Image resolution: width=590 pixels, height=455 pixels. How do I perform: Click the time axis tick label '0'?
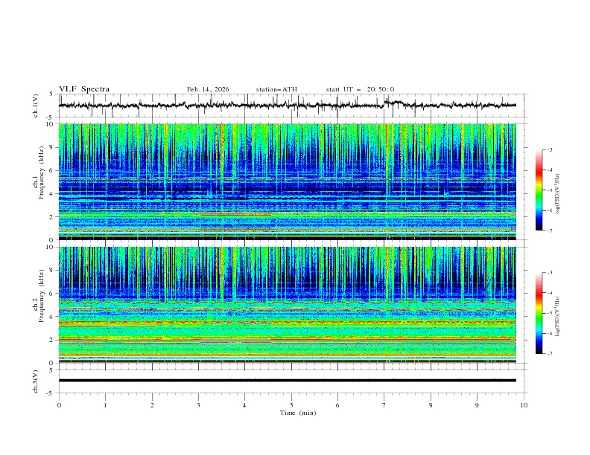tap(59, 405)
